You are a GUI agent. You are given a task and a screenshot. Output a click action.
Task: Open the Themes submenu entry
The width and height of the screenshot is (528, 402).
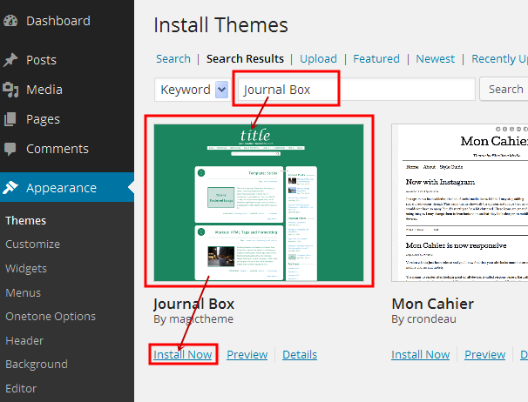pos(25,221)
